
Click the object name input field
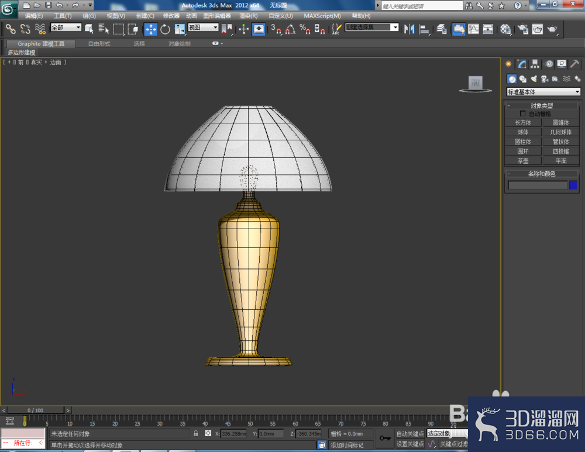537,185
